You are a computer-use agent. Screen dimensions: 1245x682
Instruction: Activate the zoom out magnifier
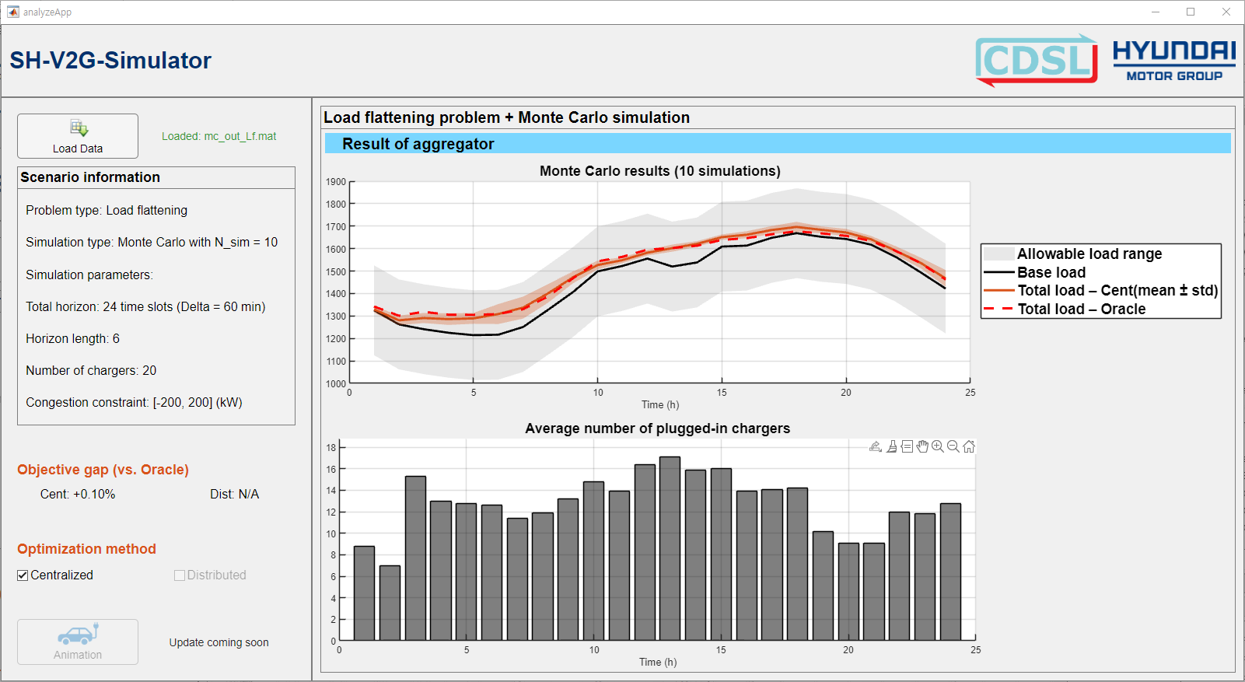tap(953, 446)
